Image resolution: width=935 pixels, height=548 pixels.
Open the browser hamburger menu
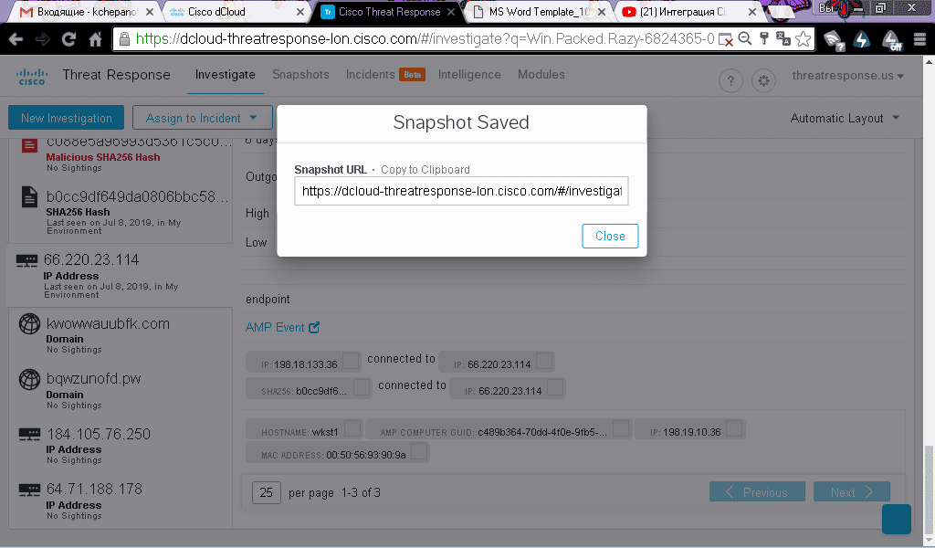click(x=919, y=39)
